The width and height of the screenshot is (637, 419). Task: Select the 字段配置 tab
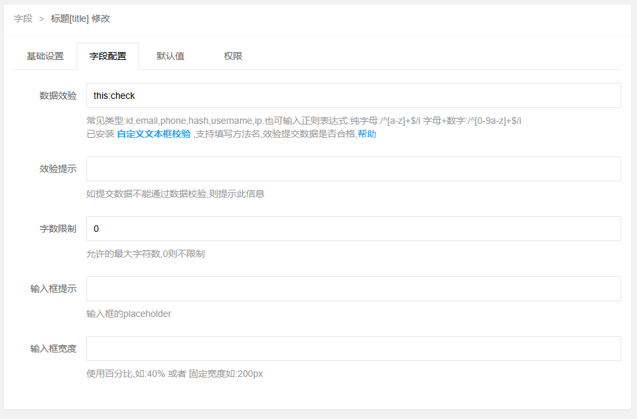point(107,56)
